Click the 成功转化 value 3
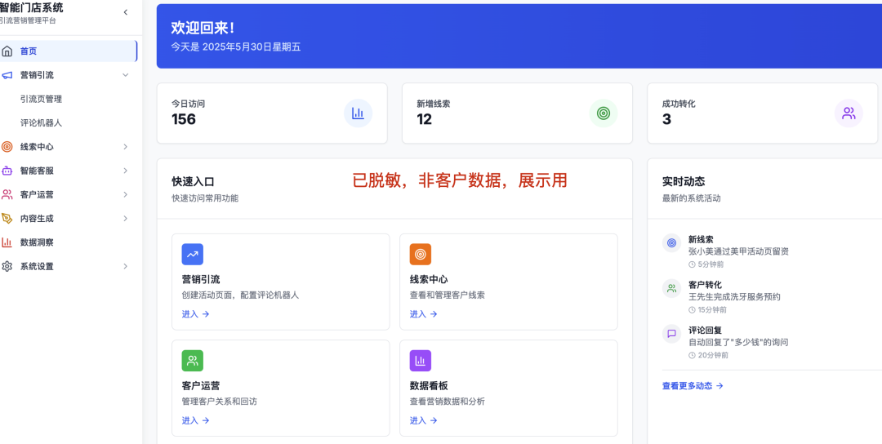This screenshot has height=444, width=882. click(666, 119)
